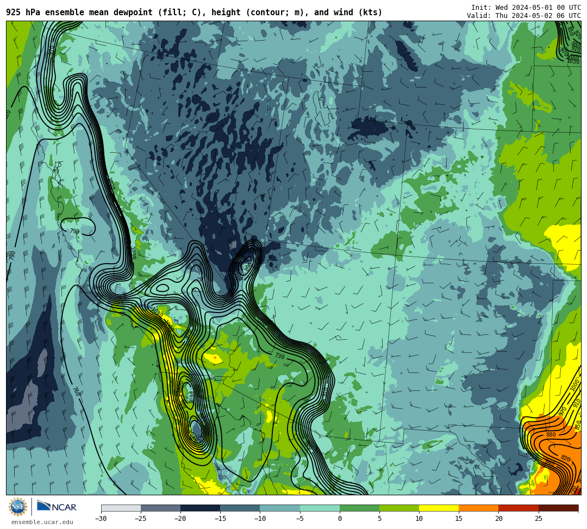Click the 10 to 15 yellow swatch
The height and width of the screenshot is (529, 587).
pyautogui.click(x=439, y=508)
